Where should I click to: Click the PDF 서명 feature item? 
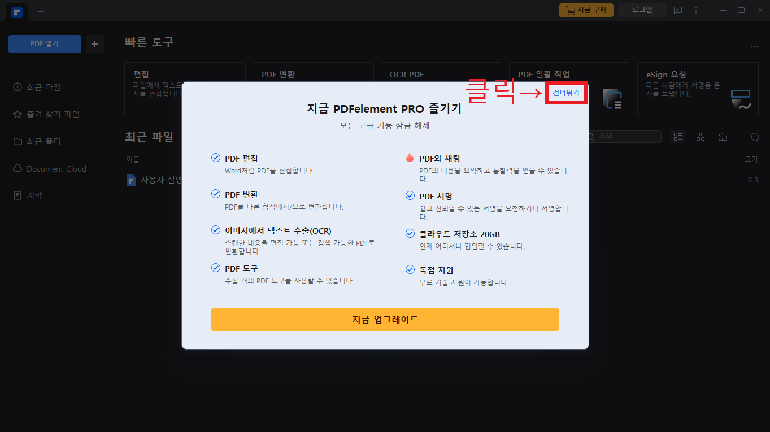(x=487, y=206)
